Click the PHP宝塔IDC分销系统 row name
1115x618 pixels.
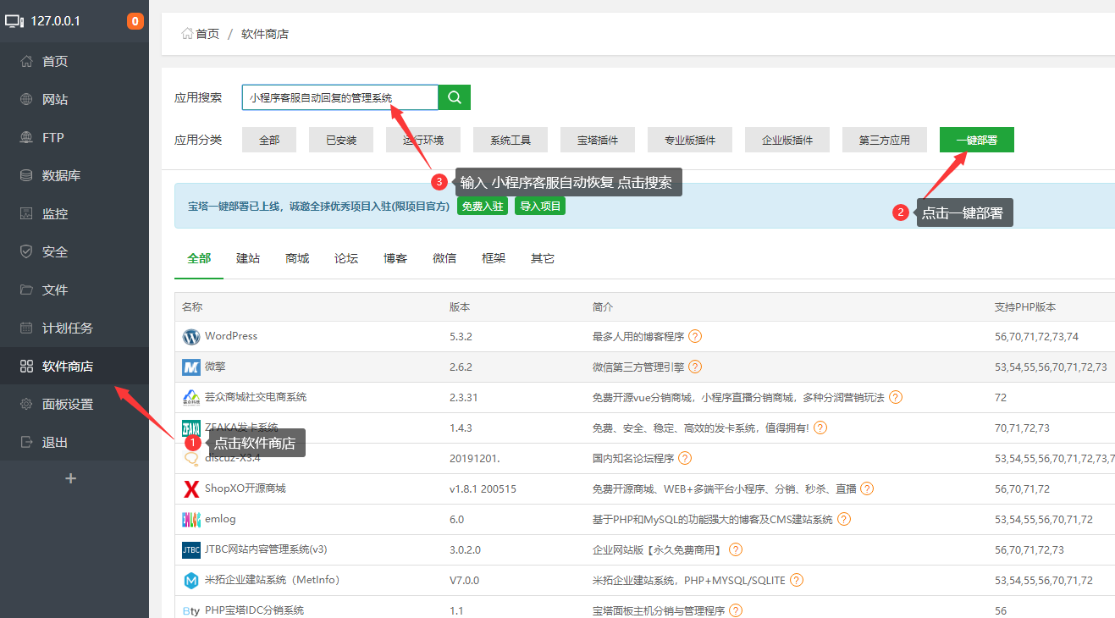(254, 610)
